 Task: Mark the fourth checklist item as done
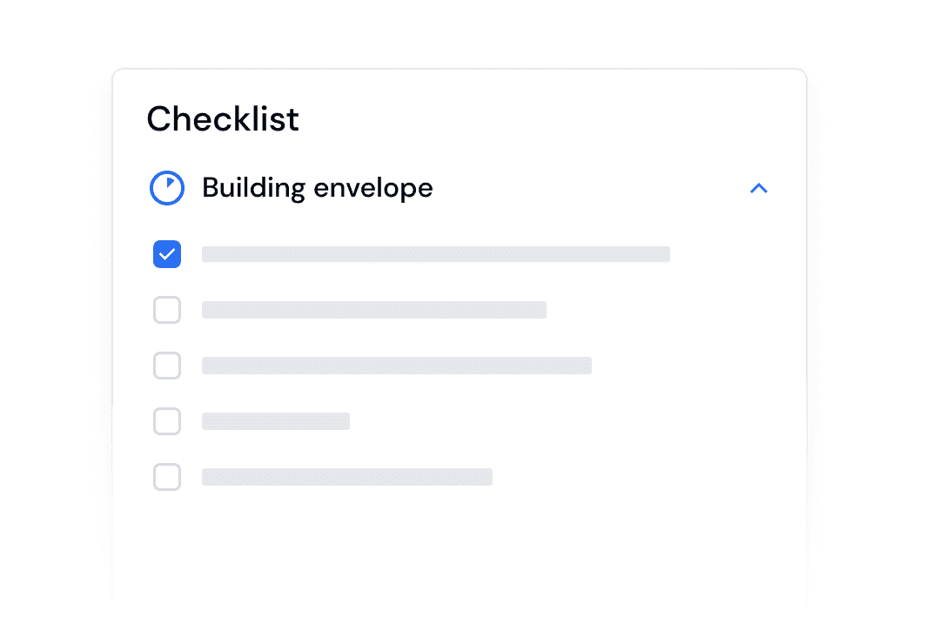167,421
